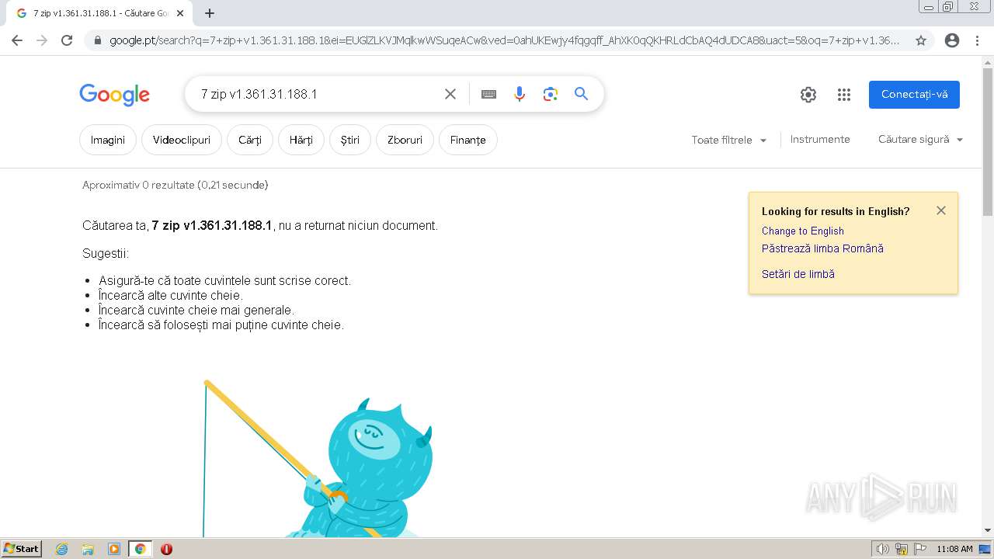
Task: Click Păstrează limba Română link
Action: 822,248
